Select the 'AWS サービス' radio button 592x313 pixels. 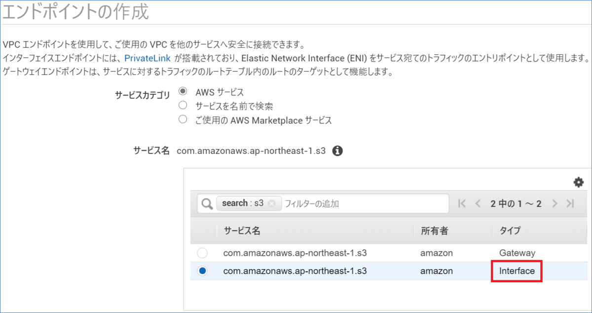coord(183,91)
